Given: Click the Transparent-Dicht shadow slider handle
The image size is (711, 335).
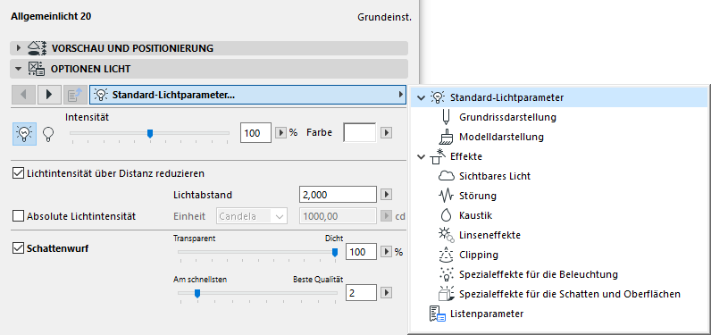Looking at the screenshot, I should [x=335, y=253].
